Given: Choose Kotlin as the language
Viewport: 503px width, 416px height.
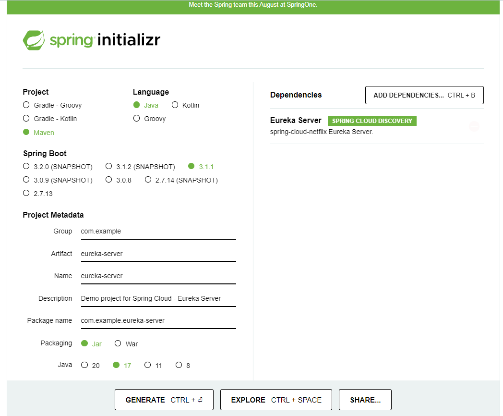Looking at the screenshot, I should [x=185, y=105].
